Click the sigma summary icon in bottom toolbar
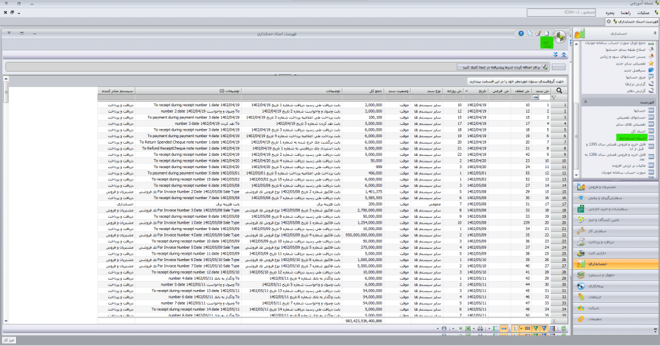The height and width of the screenshot is (346, 660). (515, 329)
